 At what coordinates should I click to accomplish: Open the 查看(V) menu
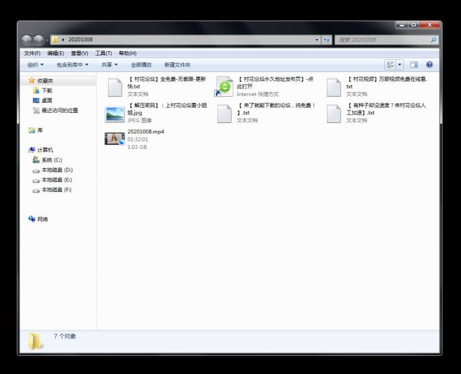79,54
